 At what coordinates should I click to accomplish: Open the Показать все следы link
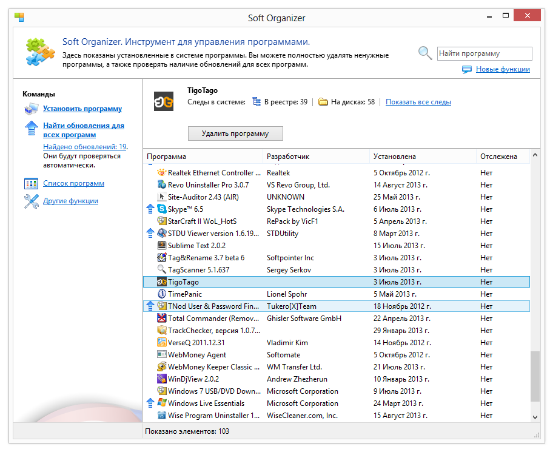coord(418,102)
